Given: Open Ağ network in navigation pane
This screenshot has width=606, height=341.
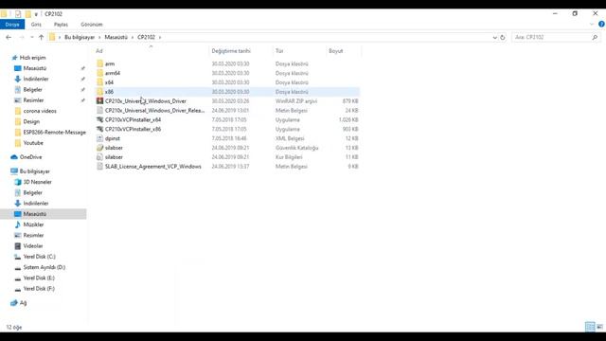Looking at the screenshot, I should pos(23,303).
